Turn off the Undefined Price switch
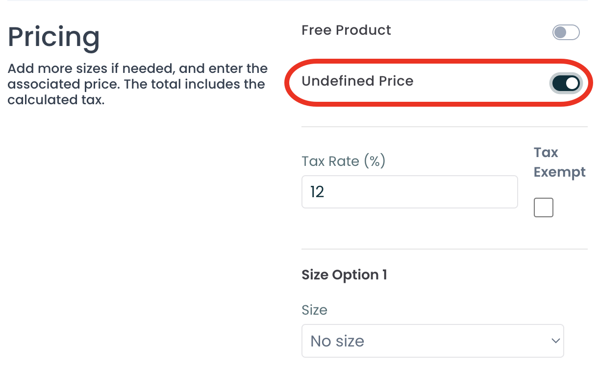 pyautogui.click(x=566, y=83)
